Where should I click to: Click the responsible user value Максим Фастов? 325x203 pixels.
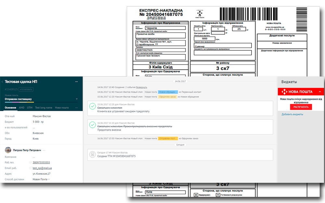pyautogui.click(x=42, y=116)
